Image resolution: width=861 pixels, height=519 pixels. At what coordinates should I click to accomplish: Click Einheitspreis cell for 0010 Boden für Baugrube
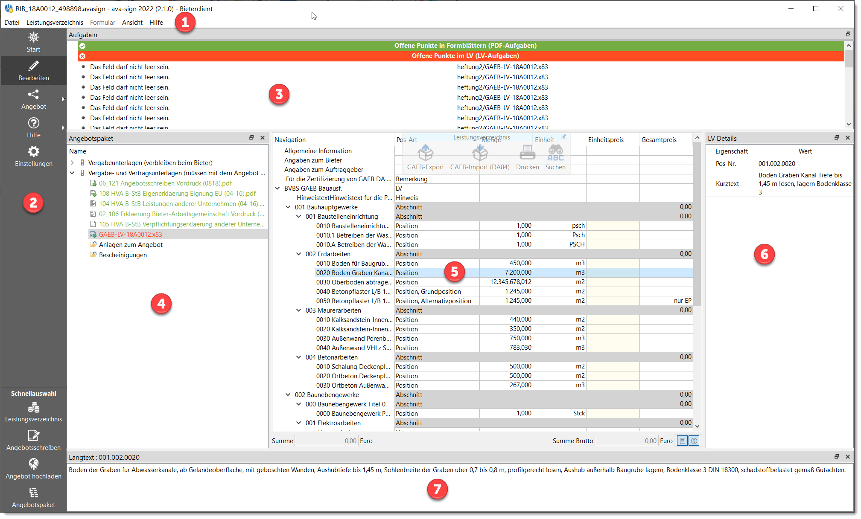[613, 264]
